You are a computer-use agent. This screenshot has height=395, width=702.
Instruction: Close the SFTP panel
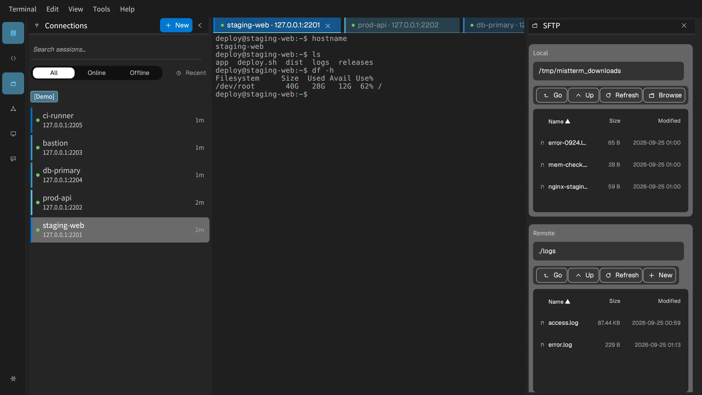tap(684, 26)
